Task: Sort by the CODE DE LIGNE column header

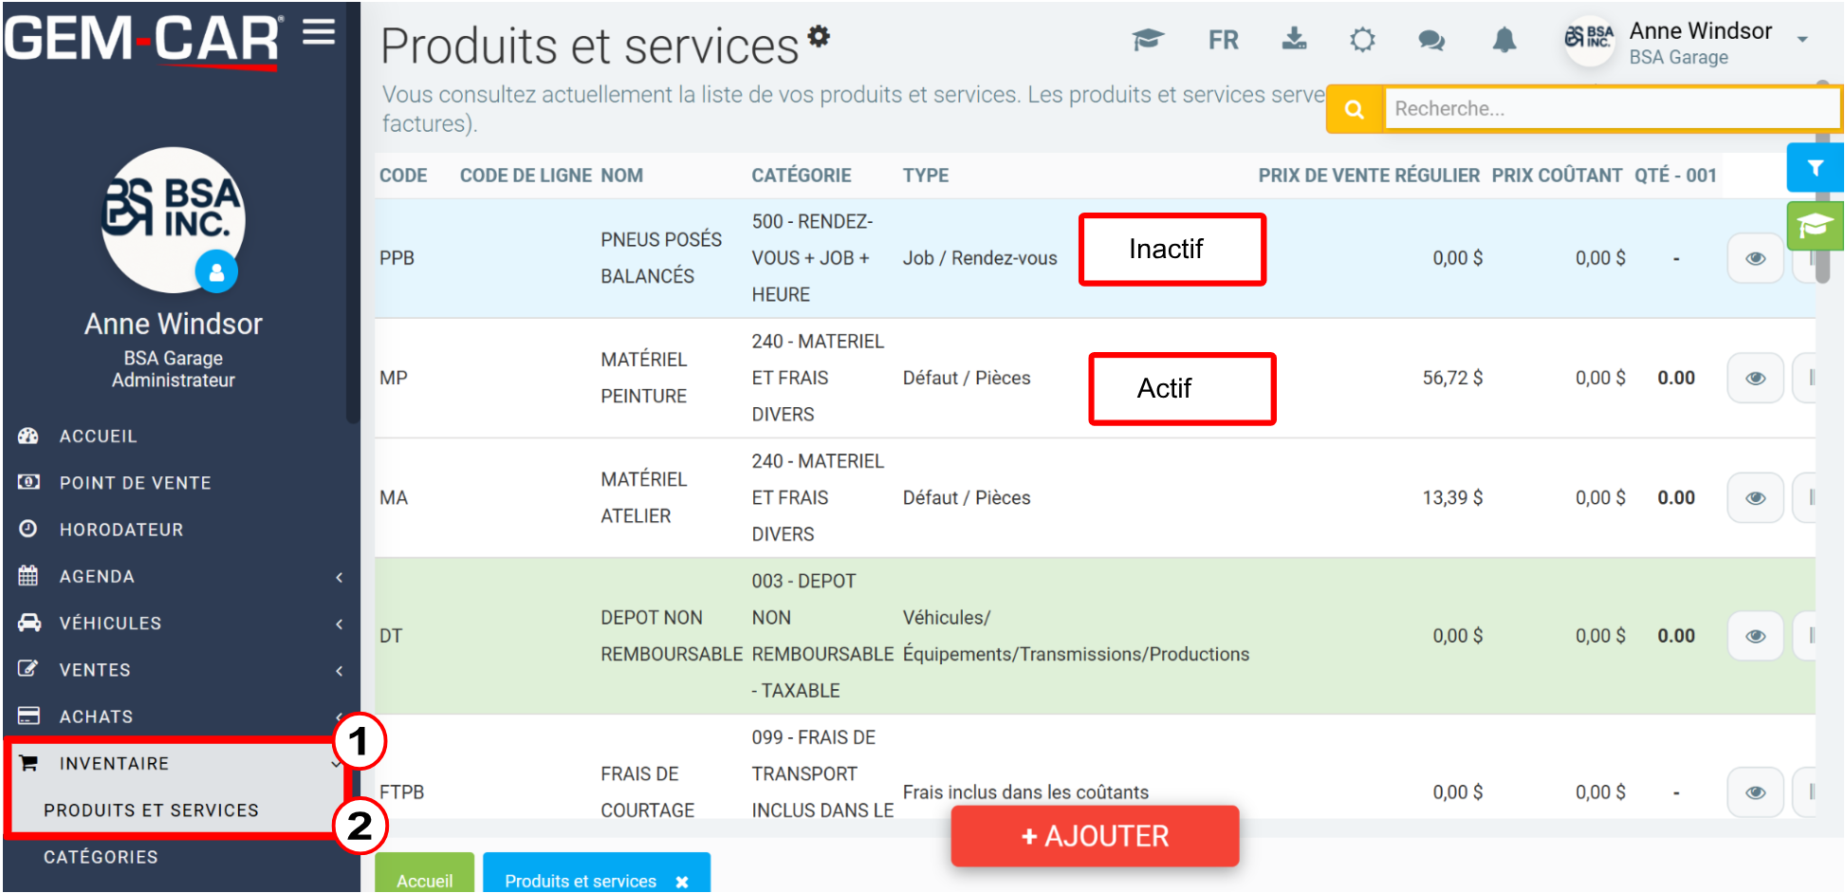Action: tap(526, 176)
